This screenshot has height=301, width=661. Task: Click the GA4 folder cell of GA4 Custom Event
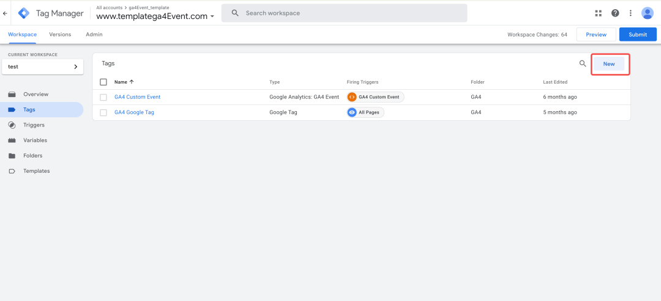tap(476, 97)
